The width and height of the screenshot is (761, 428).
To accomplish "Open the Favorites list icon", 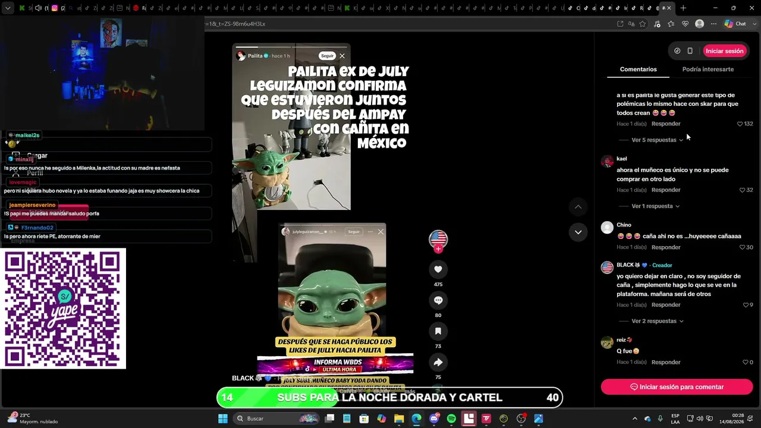I will [x=671, y=24].
